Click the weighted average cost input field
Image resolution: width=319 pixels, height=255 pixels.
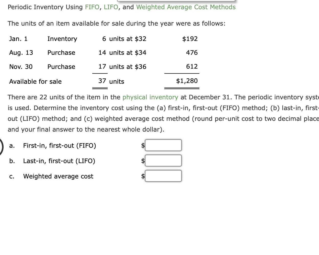point(163,176)
